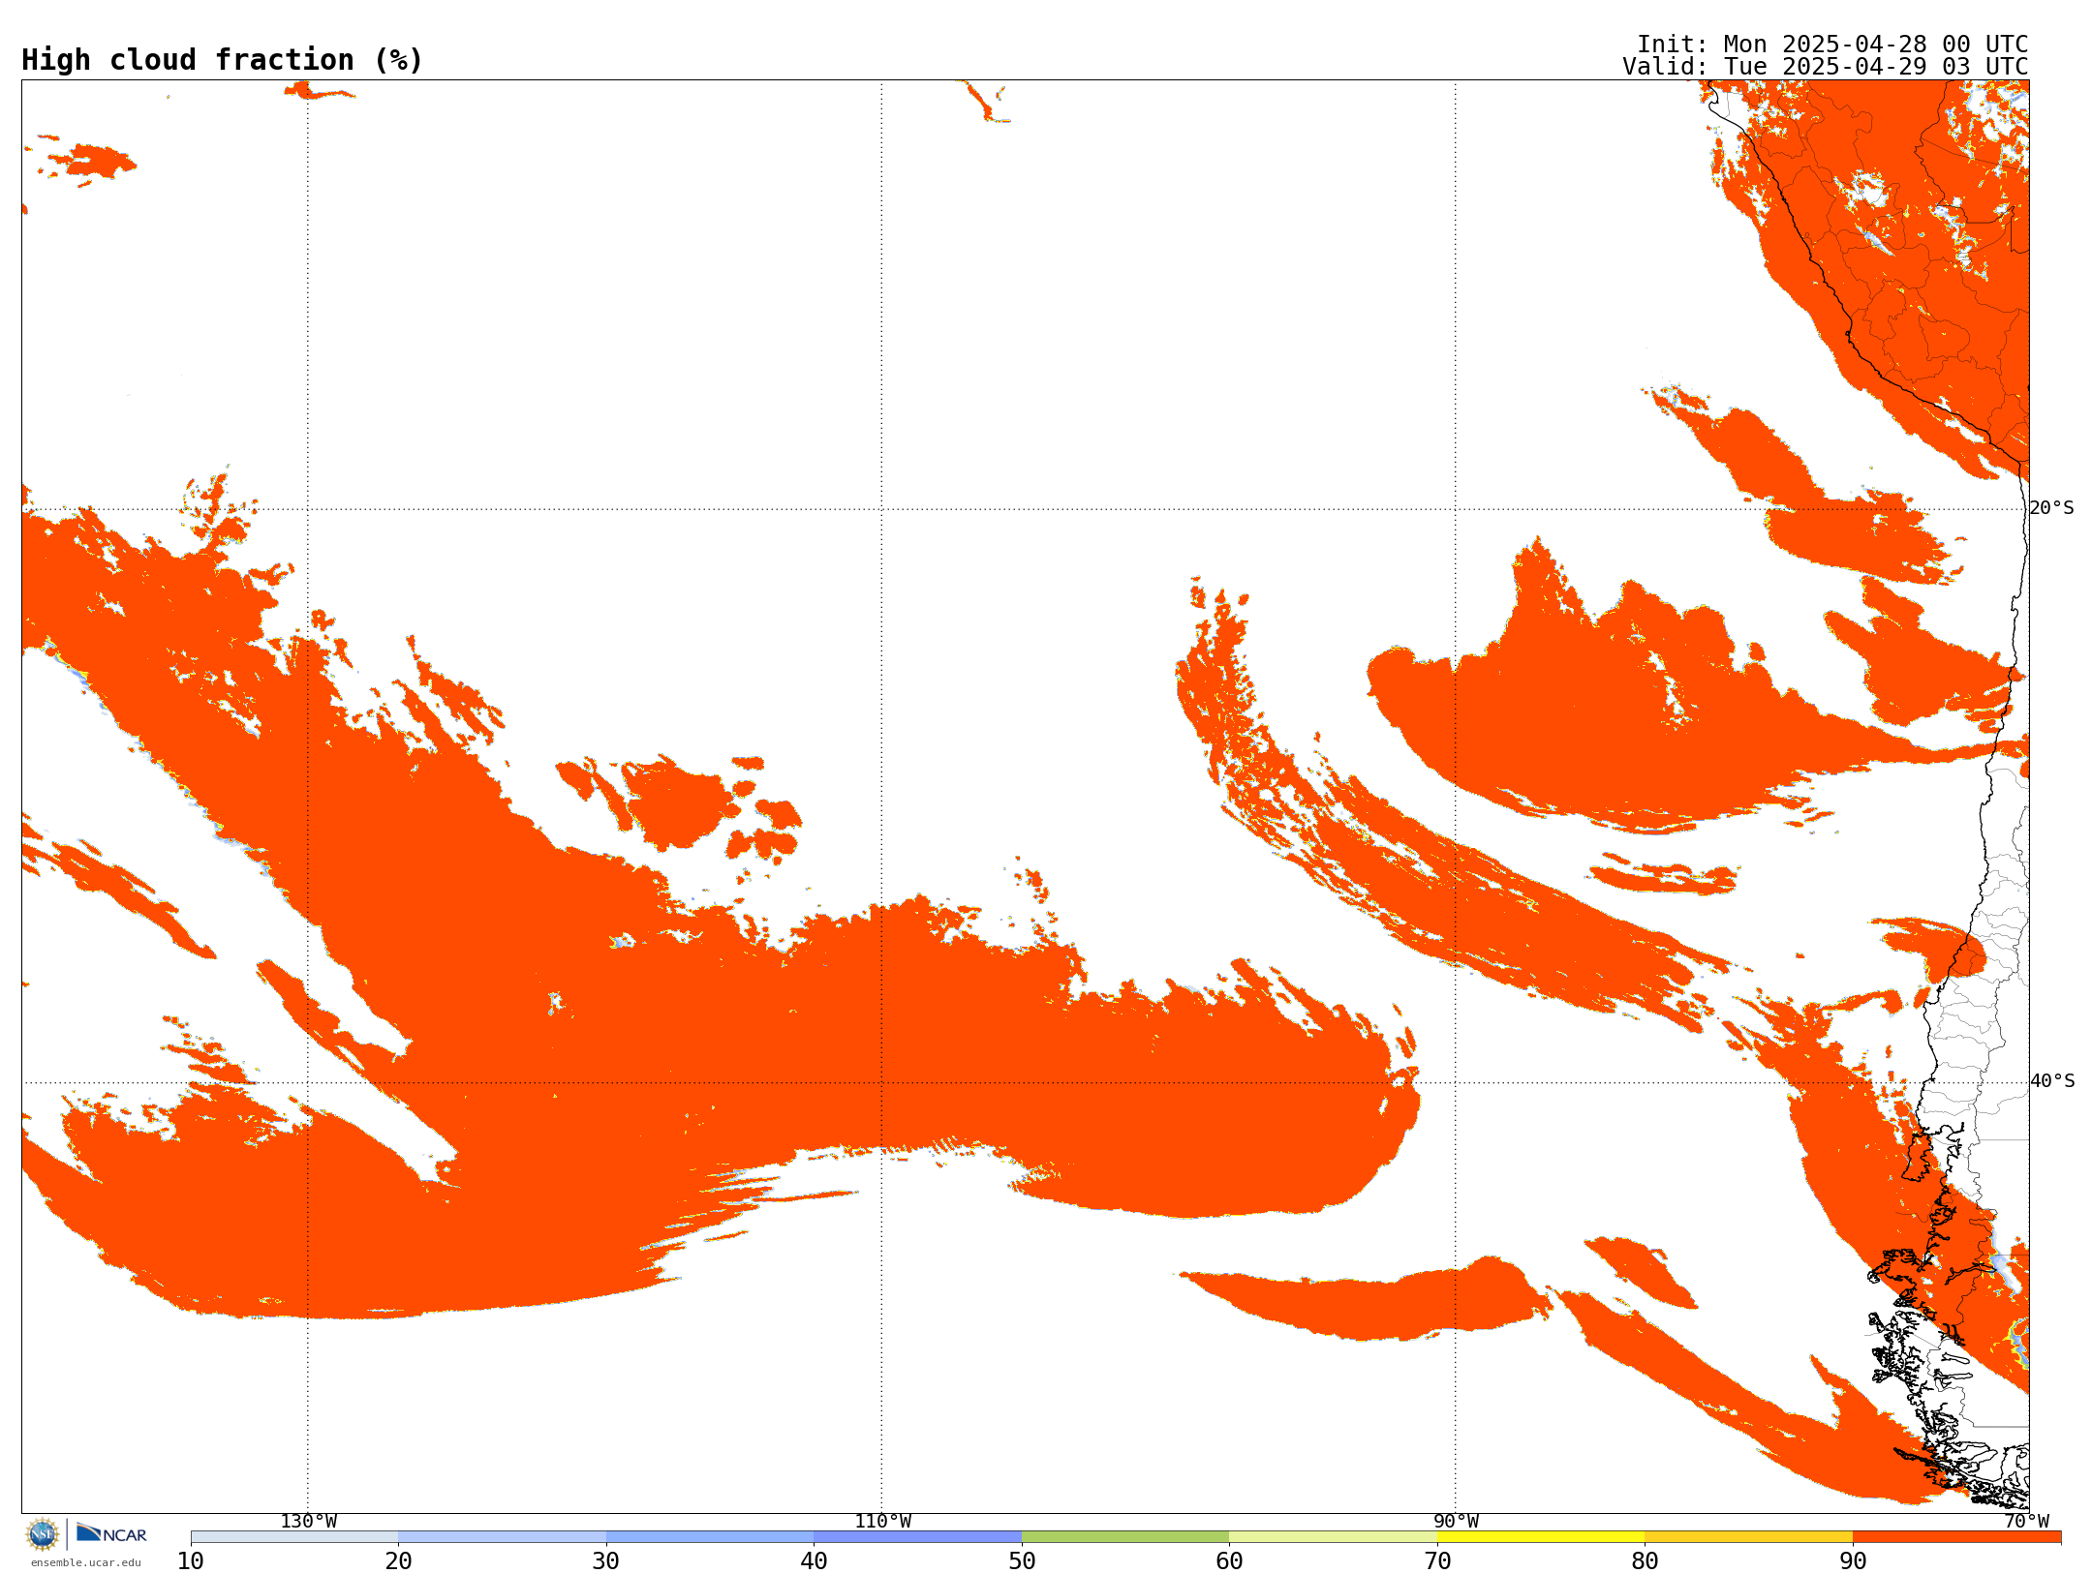Click the 20-30 light blue colorbar segment

(502, 1537)
